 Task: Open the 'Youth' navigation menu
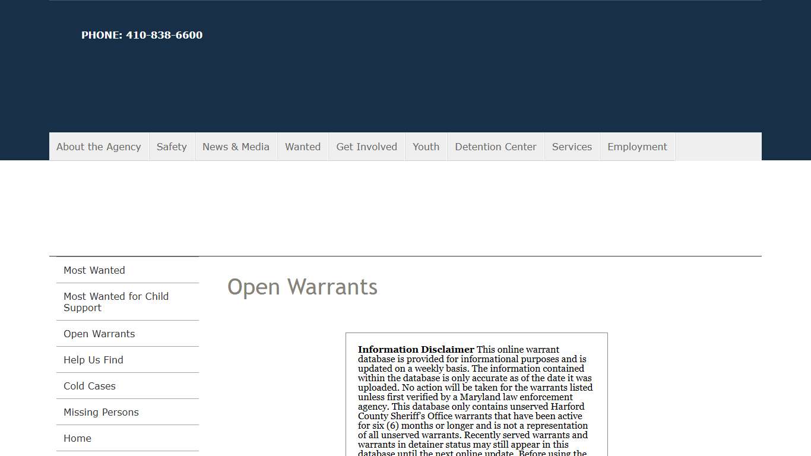(426, 146)
